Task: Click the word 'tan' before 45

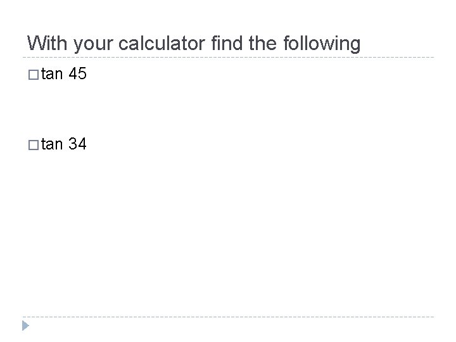Action: tap(52, 74)
